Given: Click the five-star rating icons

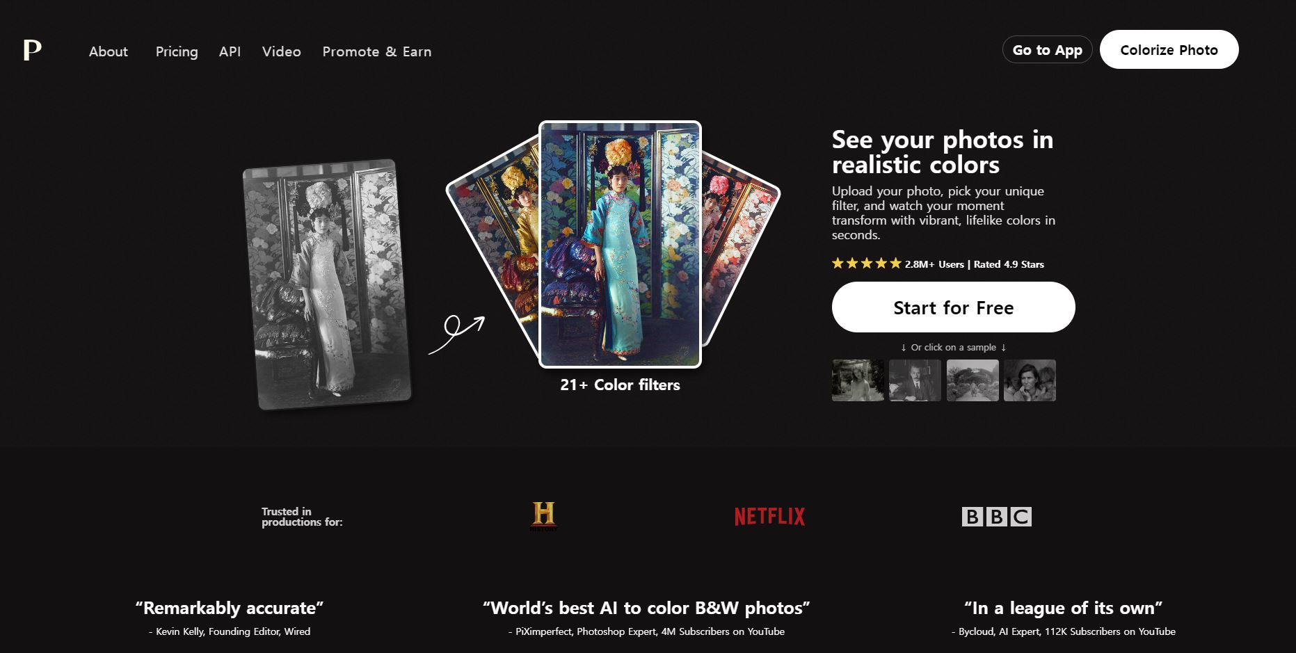Looking at the screenshot, I should click(x=867, y=264).
